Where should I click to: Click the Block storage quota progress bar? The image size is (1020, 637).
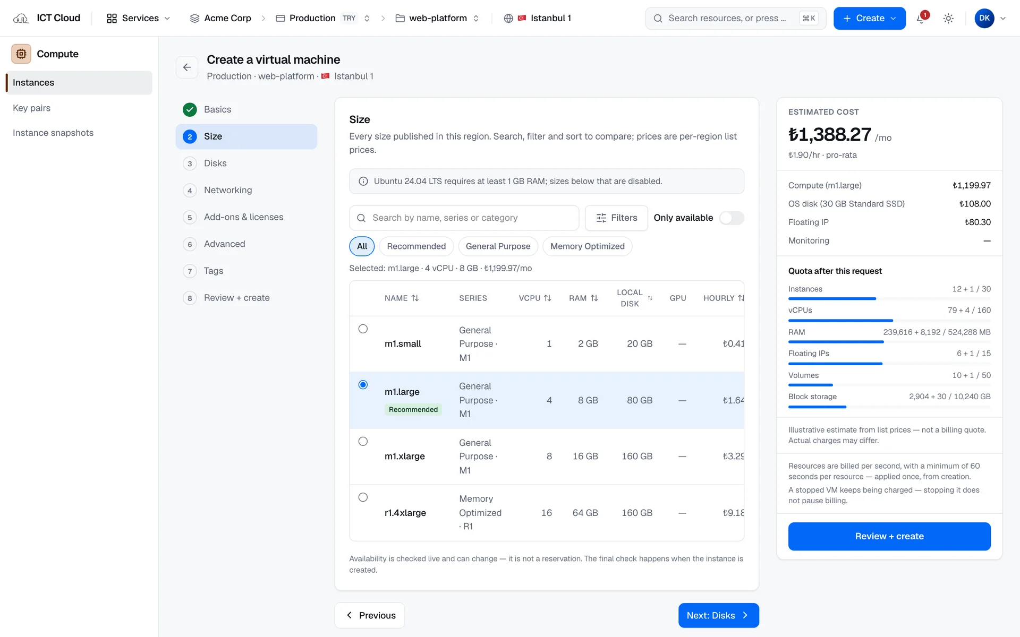coord(889,407)
